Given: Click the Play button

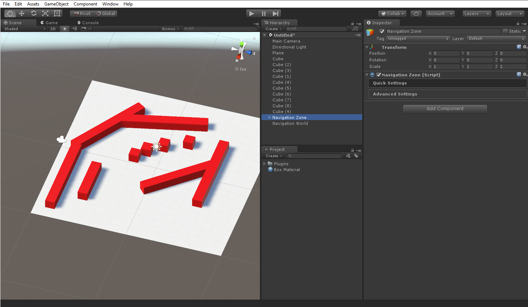Looking at the screenshot, I should tap(252, 14).
